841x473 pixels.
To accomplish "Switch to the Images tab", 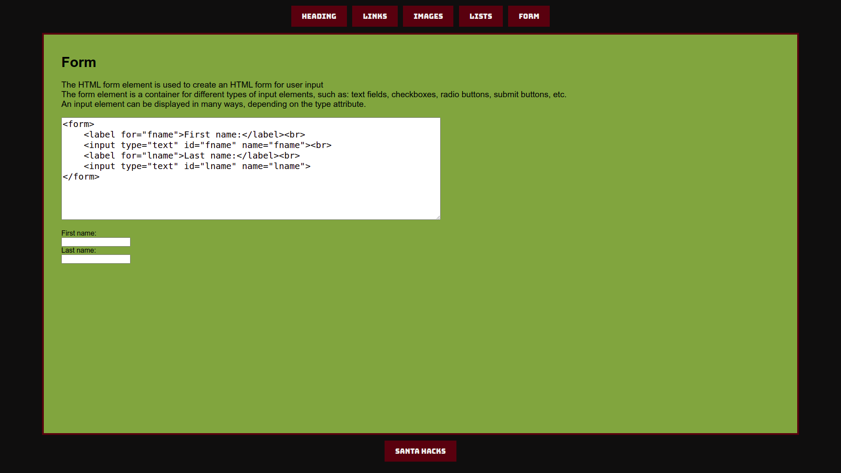I will [428, 16].
